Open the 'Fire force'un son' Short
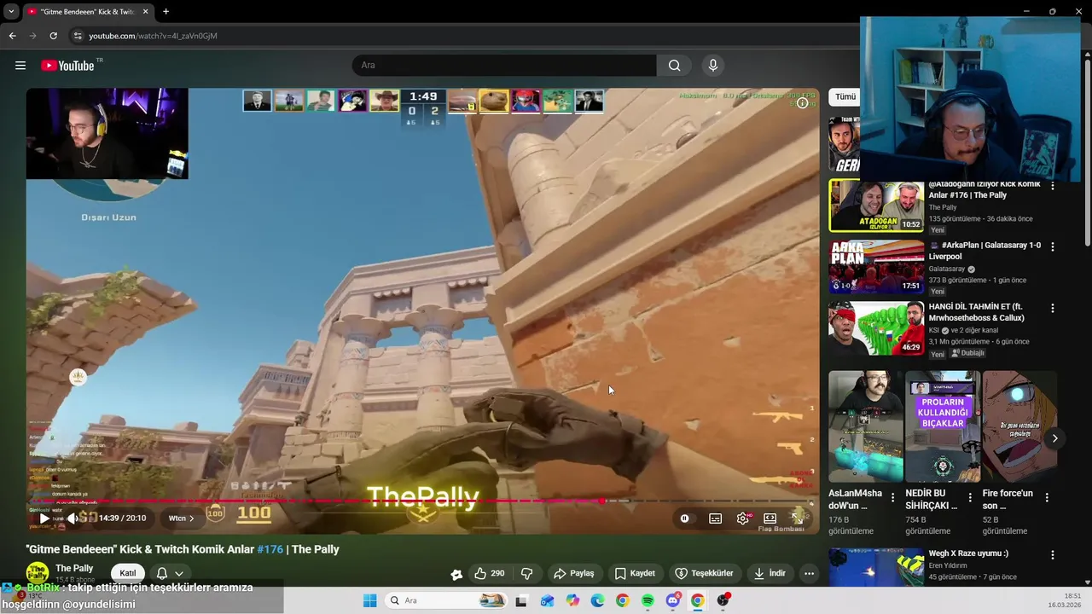1092x614 pixels. pyautogui.click(x=1019, y=426)
